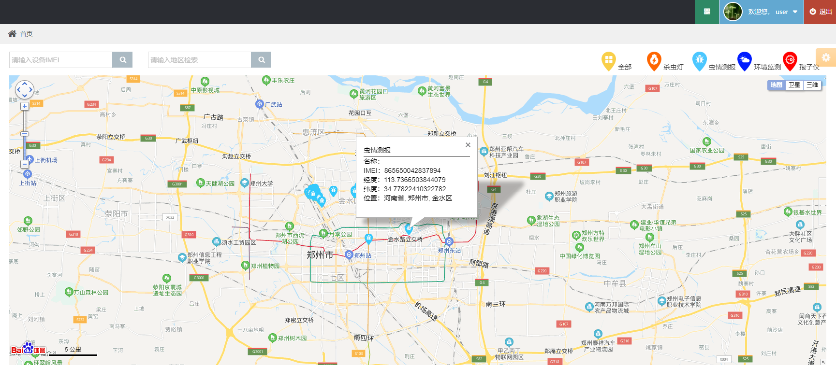The height and width of the screenshot is (367, 836).
Task: Click the map zoom out minus button
Action: [25, 164]
